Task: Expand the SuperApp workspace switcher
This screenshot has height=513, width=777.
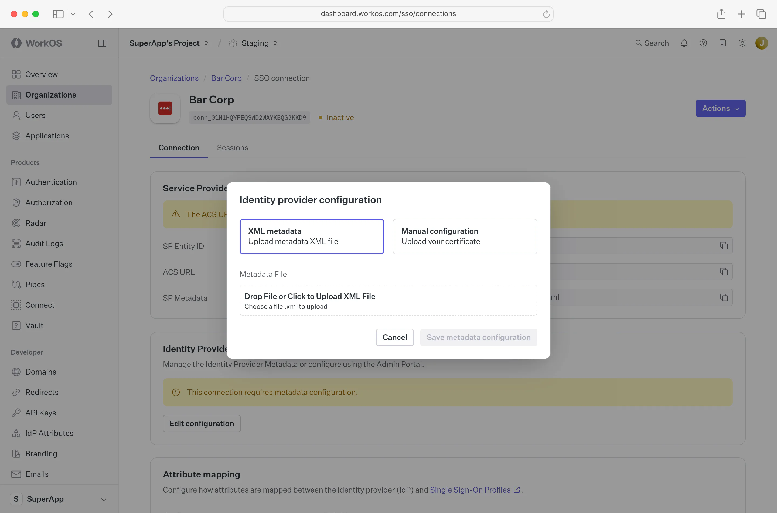Action: pyautogui.click(x=59, y=499)
